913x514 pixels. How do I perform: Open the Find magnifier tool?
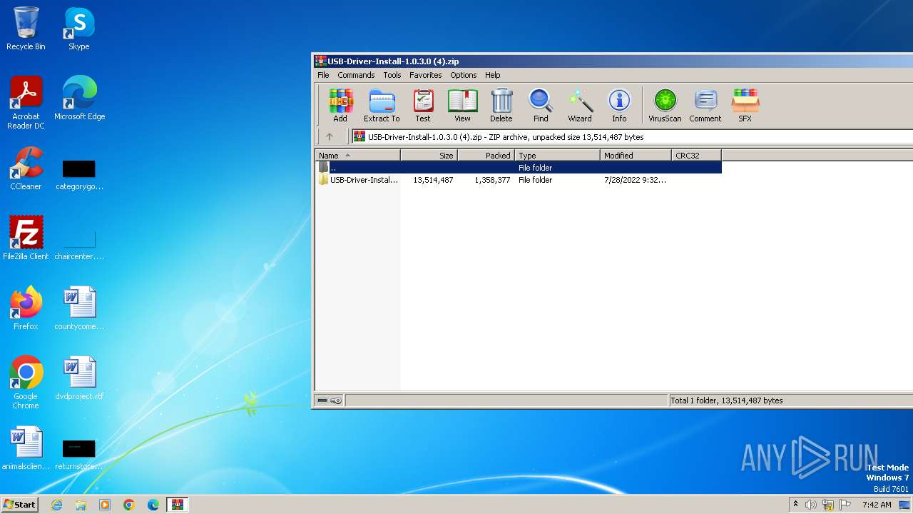[x=541, y=106]
